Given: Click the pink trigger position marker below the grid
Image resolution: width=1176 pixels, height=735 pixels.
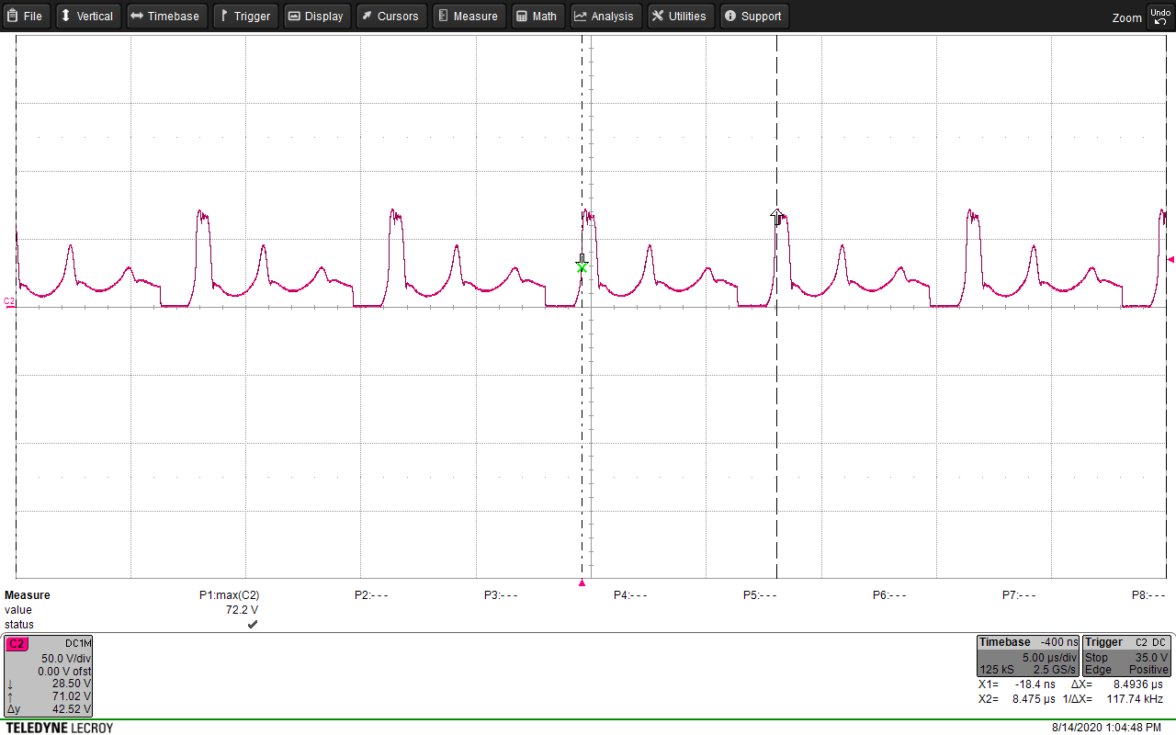Looking at the screenshot, I should tap(582, 582).
